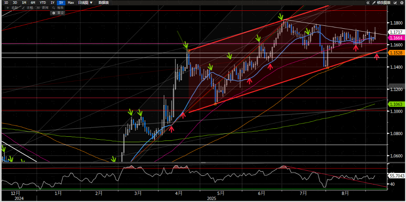The height and width of the screenshot is (202, 406).
Task: Activate the 注释 annotation pencil tool
Action: (28, 8)
